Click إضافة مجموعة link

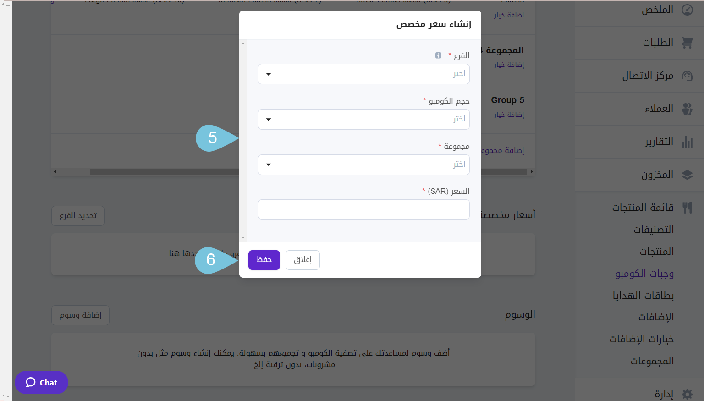click(x=503, y=150)
